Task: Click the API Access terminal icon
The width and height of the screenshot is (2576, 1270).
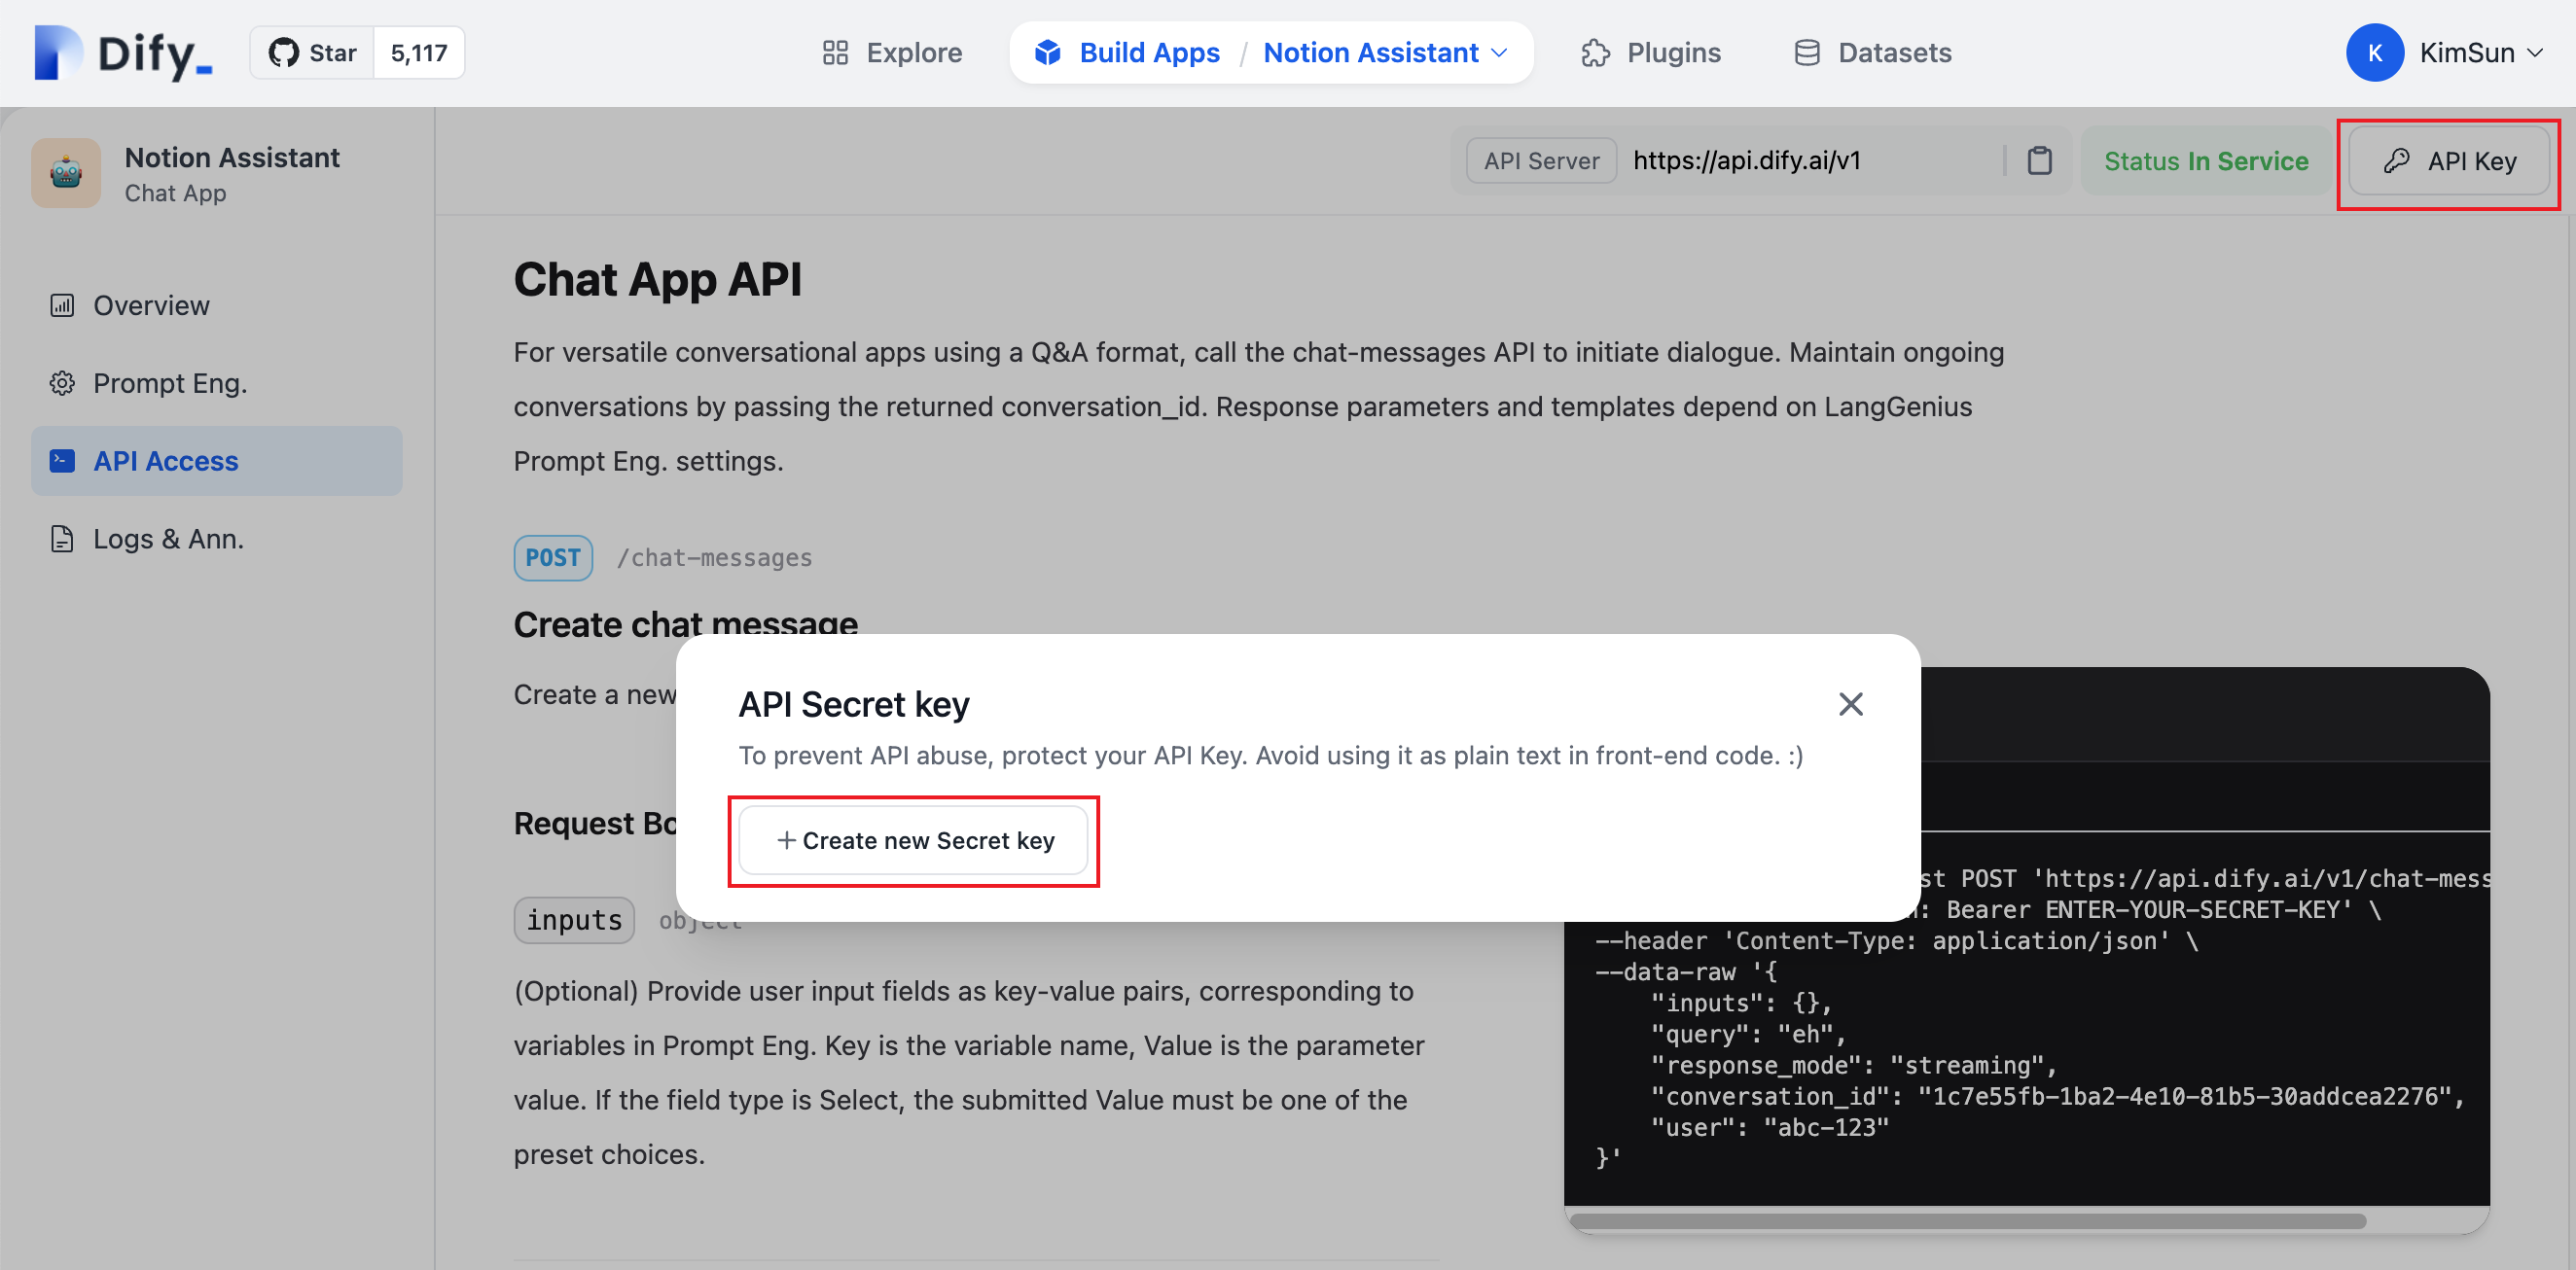Action: 62,461
